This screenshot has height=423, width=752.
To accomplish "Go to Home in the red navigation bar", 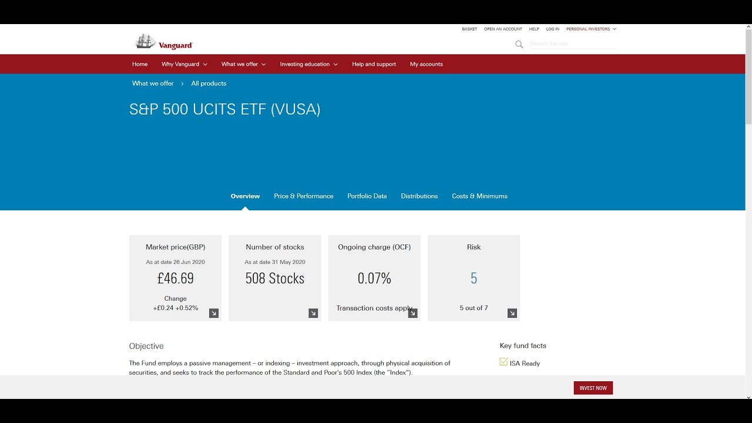I will coord(140,64).
